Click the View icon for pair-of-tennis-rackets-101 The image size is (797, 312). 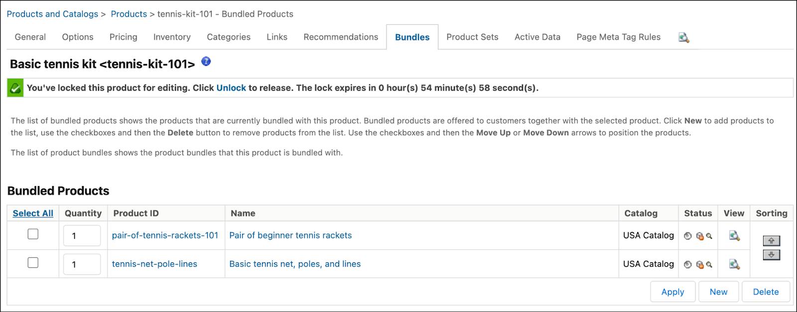pyautogui.click(x=734, y=235)
